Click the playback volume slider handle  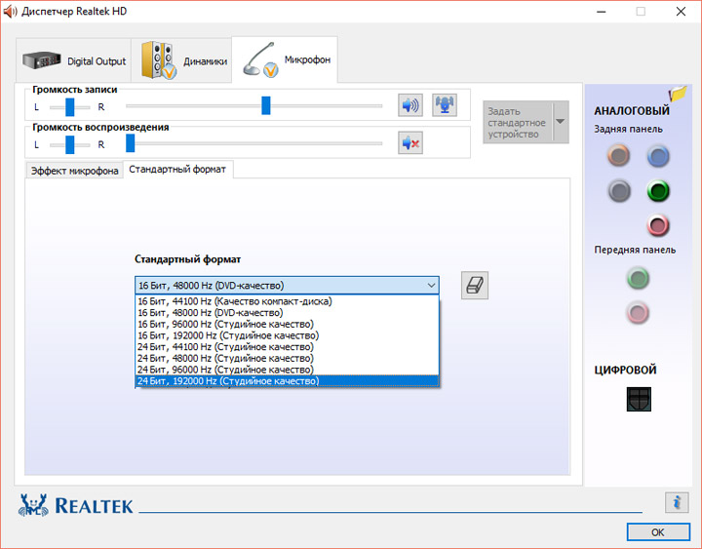(131, 143)
